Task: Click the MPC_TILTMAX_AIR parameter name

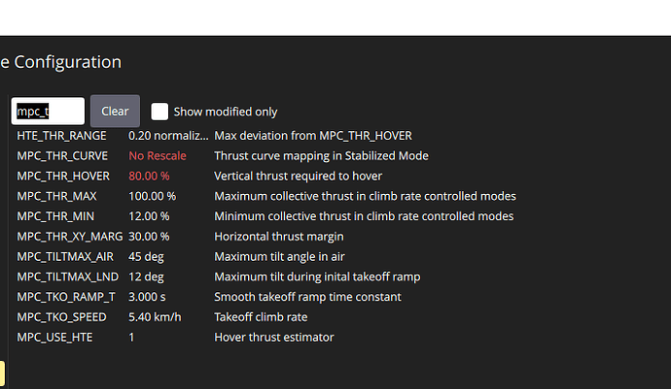Action: [x=66, y=257]
